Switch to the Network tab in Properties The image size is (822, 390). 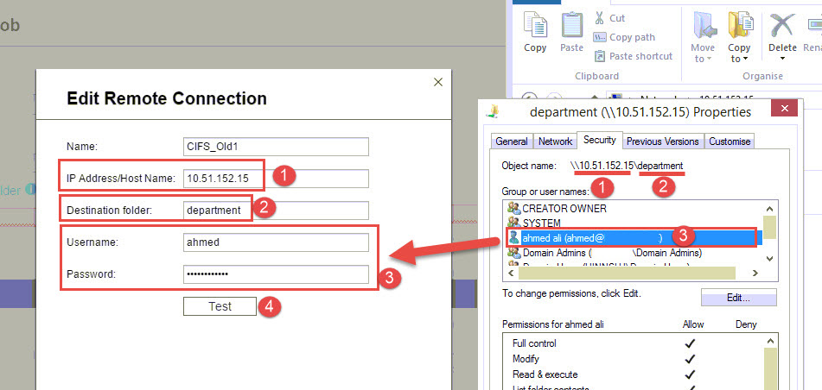point(555,142)
